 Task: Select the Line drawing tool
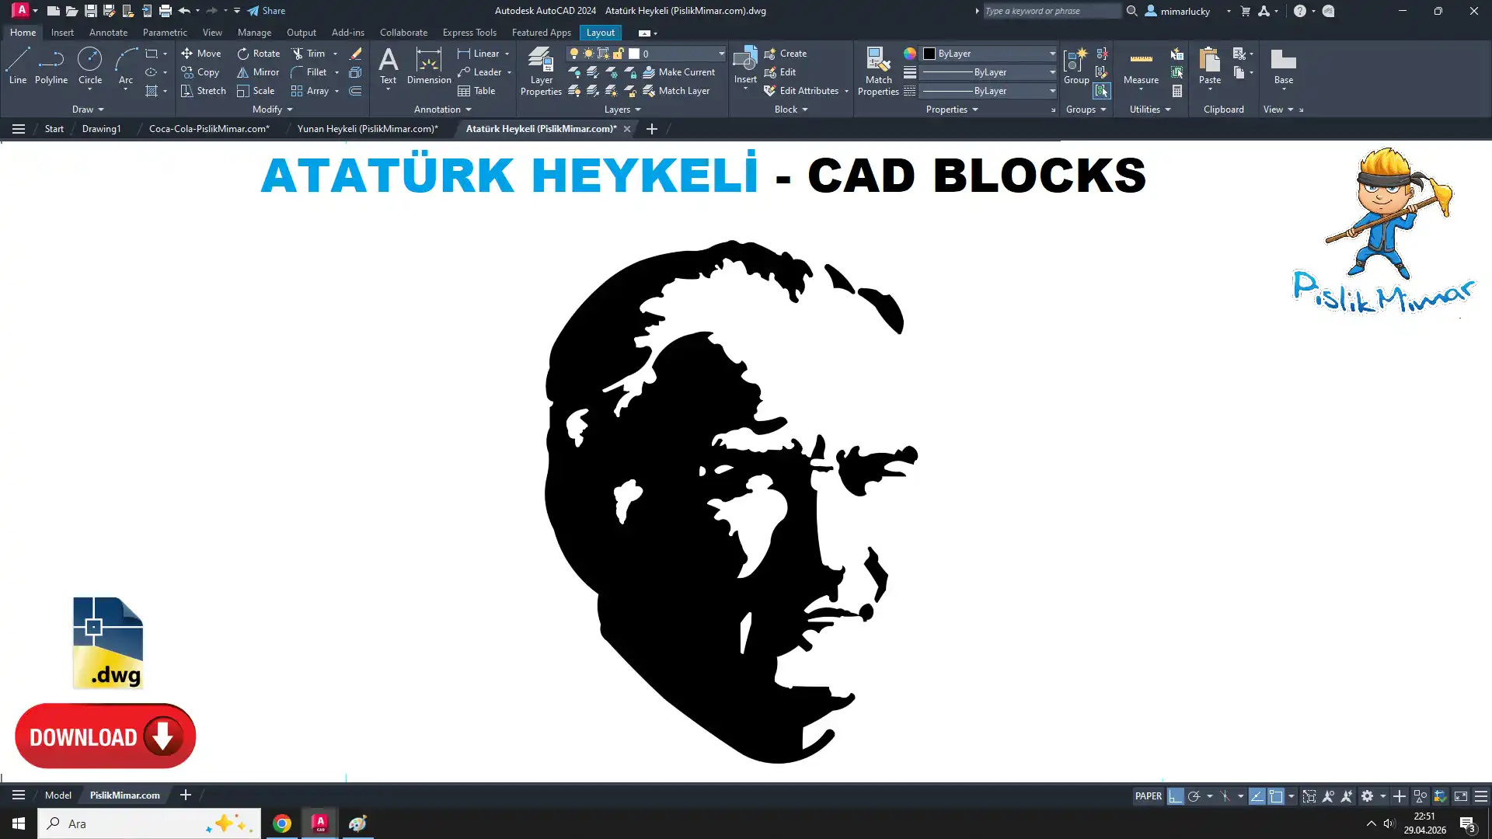click(18, 65)
